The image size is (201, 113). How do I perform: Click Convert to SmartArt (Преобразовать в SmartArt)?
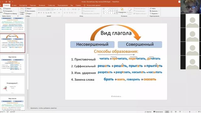tap(91, 13)
